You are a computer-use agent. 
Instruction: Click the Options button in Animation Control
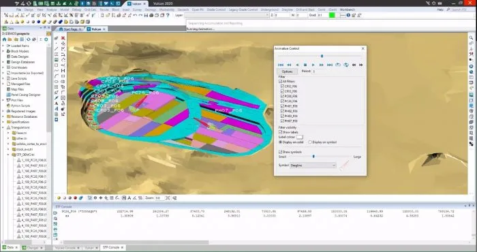click(x=287, y=72)
